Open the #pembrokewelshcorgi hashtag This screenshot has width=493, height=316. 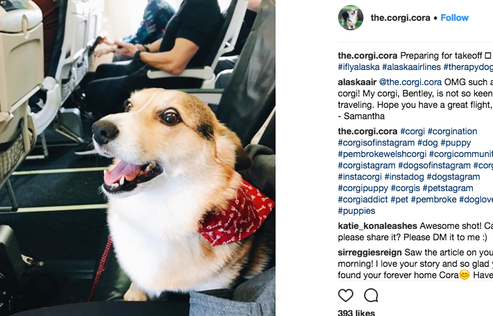click(x=382, y=154)
